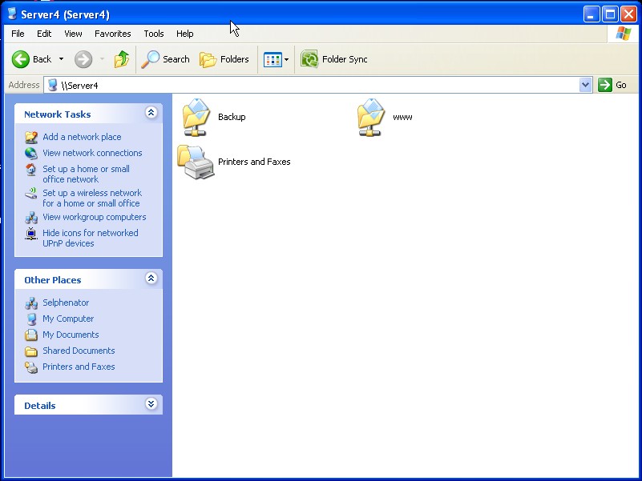642x481 pixels.
Task: Click the Go button icon
Action: 605,85
